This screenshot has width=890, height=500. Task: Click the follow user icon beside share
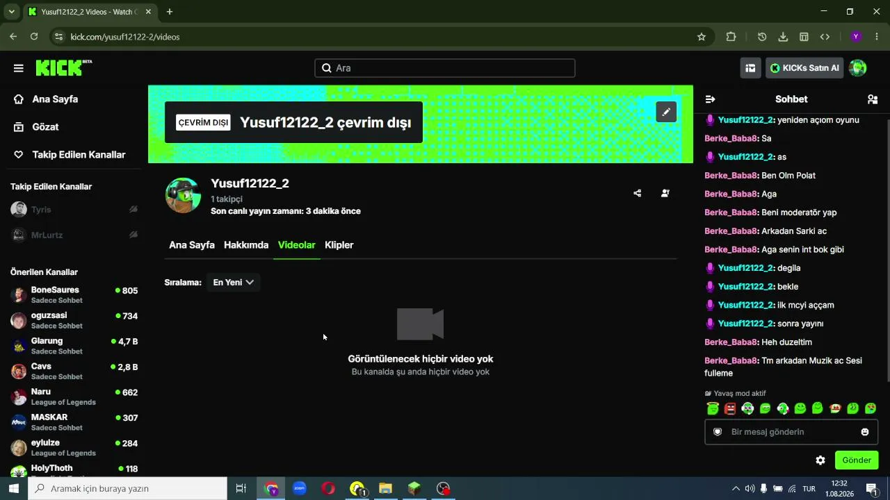(x=665, y=193)
